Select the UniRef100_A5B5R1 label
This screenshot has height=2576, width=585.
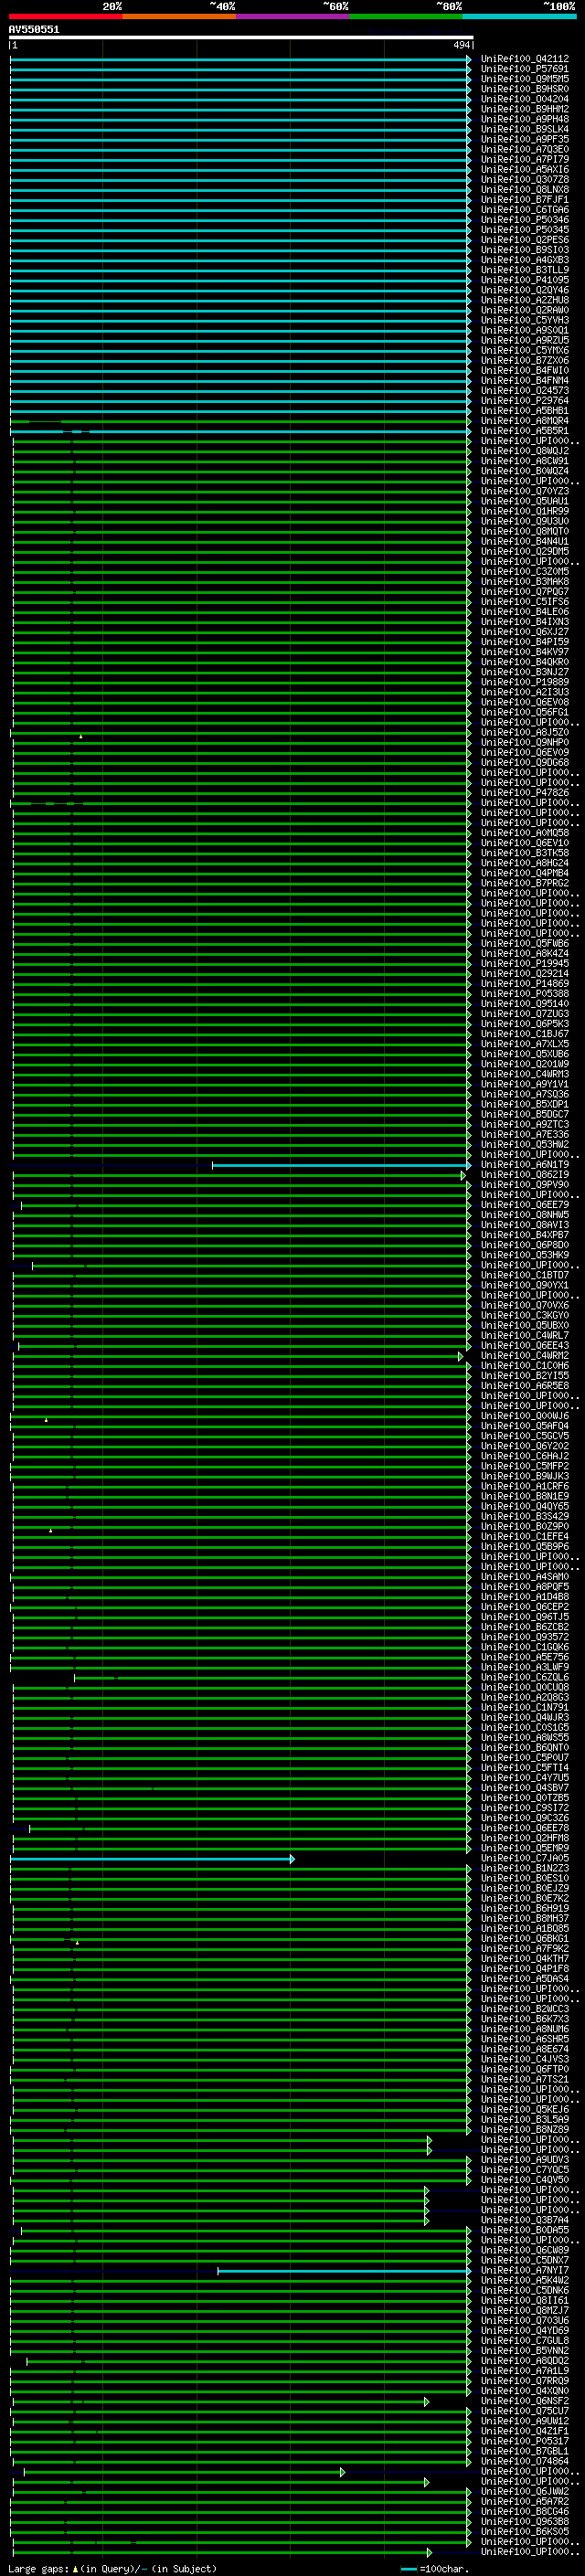point(525,431)
